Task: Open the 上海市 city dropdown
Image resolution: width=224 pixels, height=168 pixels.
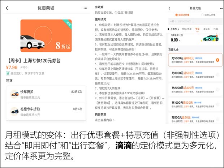Action: tap(175, 29)
